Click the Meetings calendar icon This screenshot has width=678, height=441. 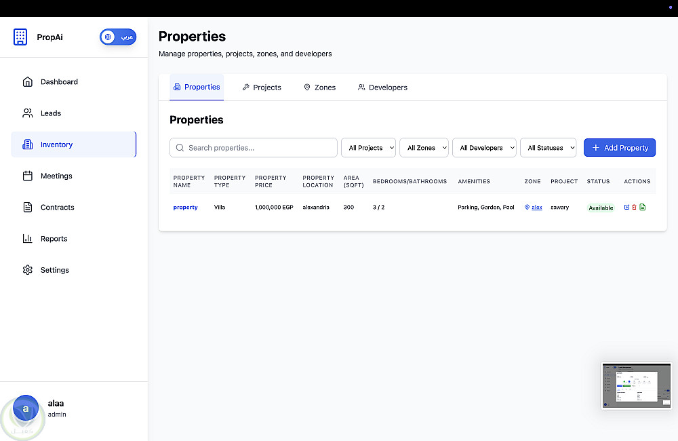click(28, 176)
